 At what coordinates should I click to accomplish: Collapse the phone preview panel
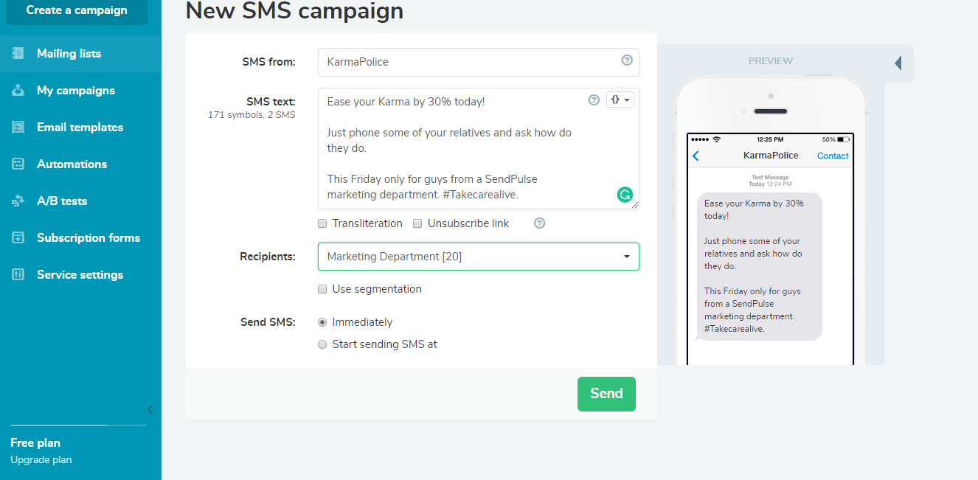pos(898,63)
